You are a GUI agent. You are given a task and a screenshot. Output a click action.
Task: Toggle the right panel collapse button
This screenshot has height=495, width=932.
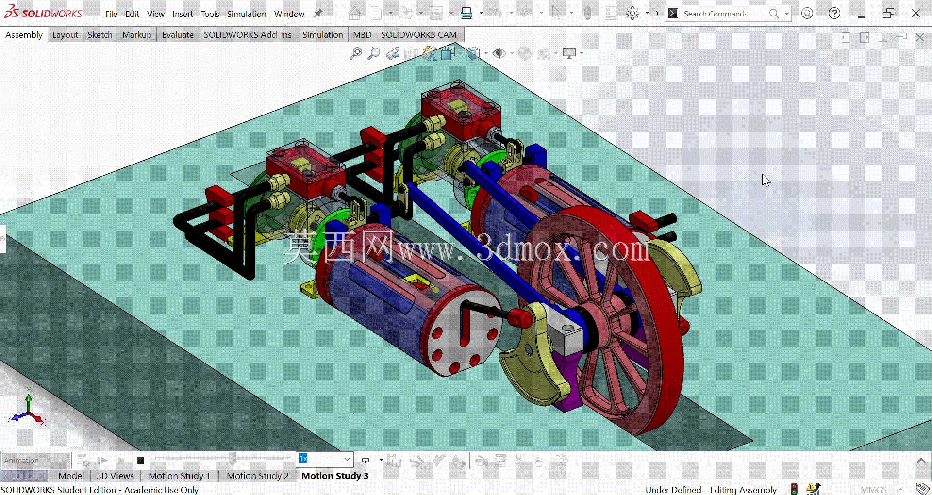pos(865,37)
